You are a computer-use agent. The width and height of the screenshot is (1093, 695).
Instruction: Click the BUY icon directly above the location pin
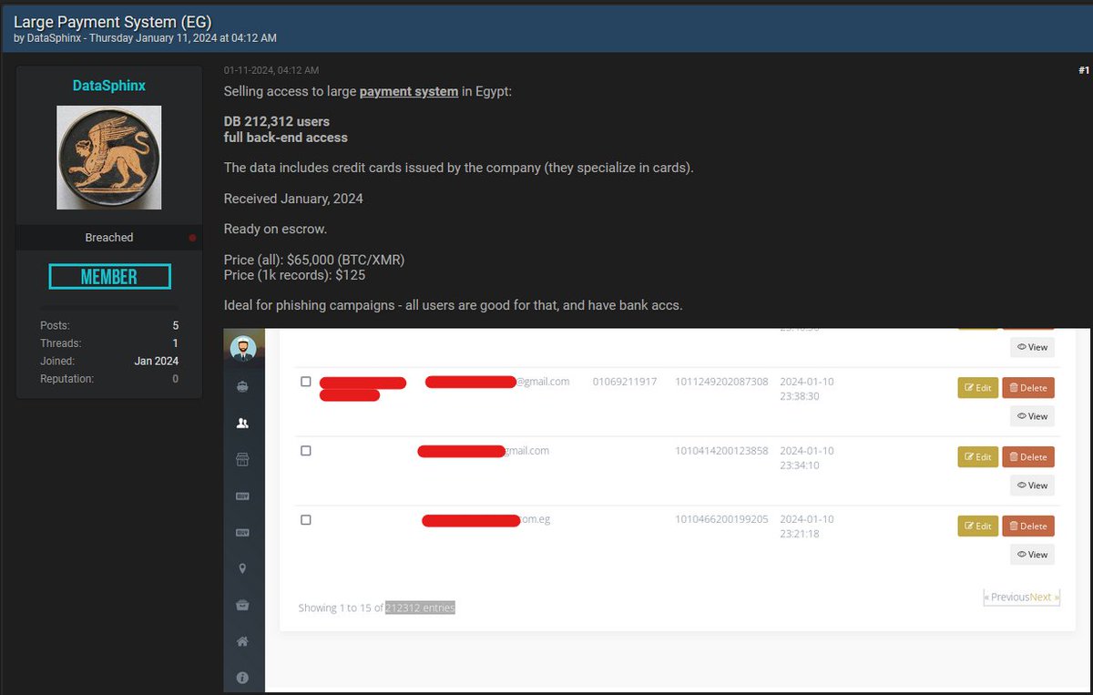242,532
